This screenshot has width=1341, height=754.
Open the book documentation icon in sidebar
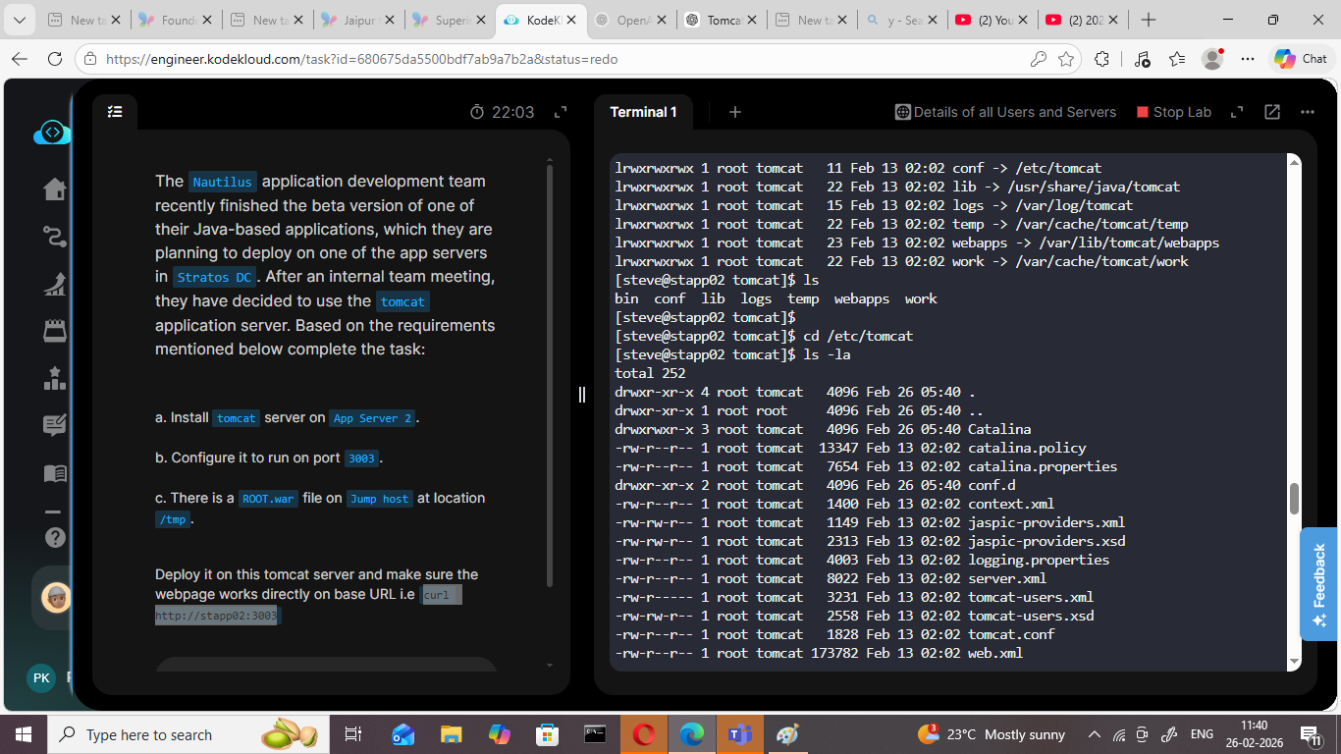[x=55, y=473]
